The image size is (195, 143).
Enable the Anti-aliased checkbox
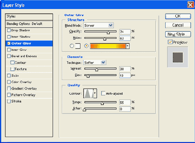[x=103, y=93]
